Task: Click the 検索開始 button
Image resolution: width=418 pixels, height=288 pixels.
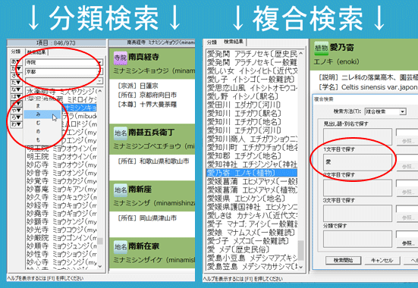Action: click(x=344, y=260)
